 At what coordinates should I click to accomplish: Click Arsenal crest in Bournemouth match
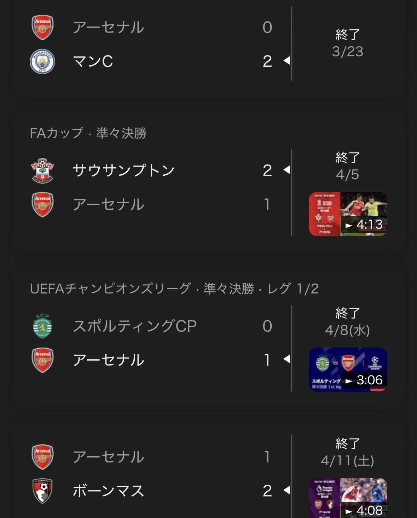pyautogui.click(x=42, y=457)
